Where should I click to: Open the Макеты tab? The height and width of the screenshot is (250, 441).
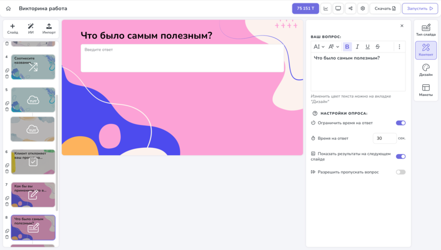(x=426, y=90)
